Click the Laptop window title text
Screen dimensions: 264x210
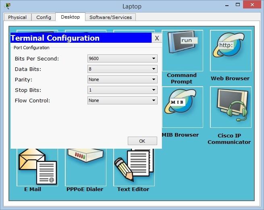point(132,6)
